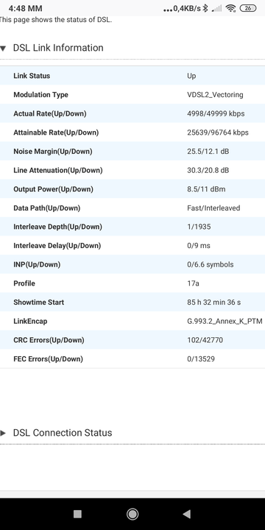Tap the Wi-Fi status icon
The height and width of the screenshot is (530, 265).
231,8
